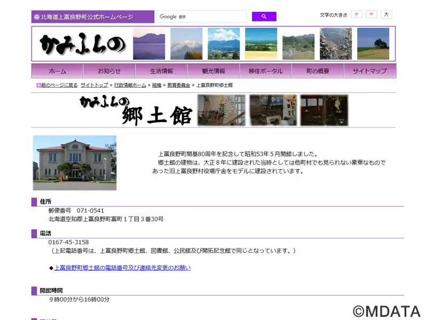The height and width of the screenshot is (320, 427).
Task: Click third dark museum interior photo
Action: 325,110
